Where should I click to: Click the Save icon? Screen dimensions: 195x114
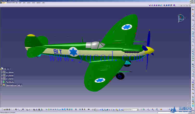(x=7, y=110)
